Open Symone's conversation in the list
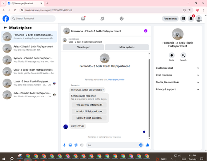207x161 pixels. coord(29,60)
